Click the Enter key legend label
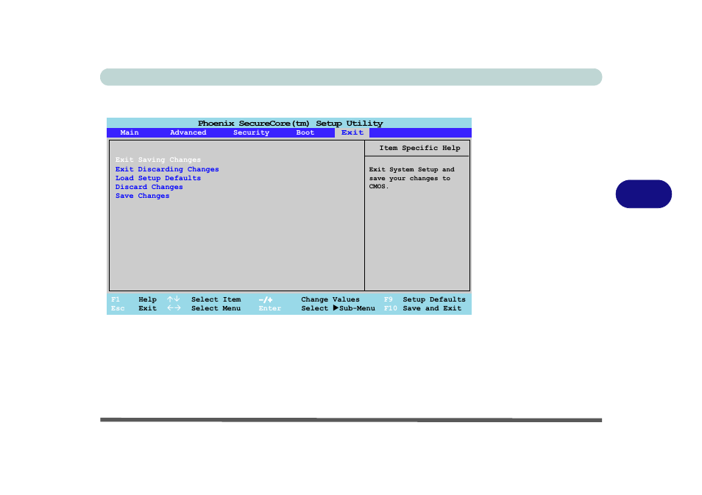Viewport: 702px width, 495px height. (x=270, y=308)
